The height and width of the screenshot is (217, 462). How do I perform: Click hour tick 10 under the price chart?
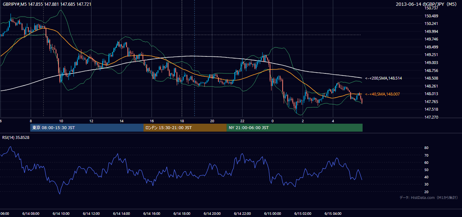61,121
